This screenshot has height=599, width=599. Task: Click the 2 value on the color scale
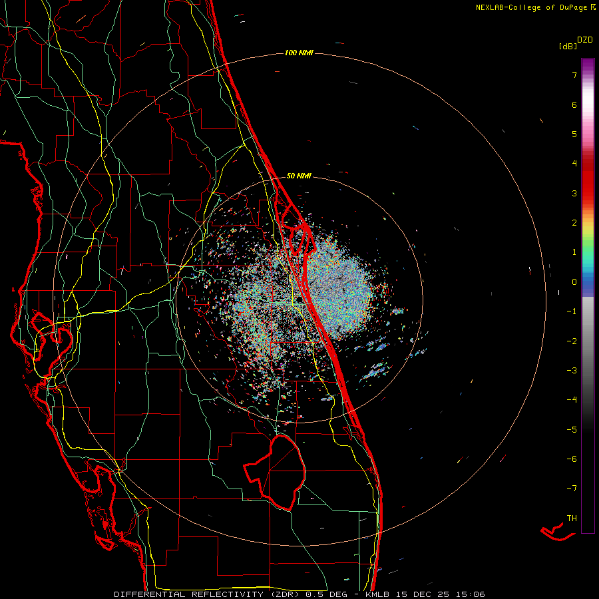coord(574,223)
